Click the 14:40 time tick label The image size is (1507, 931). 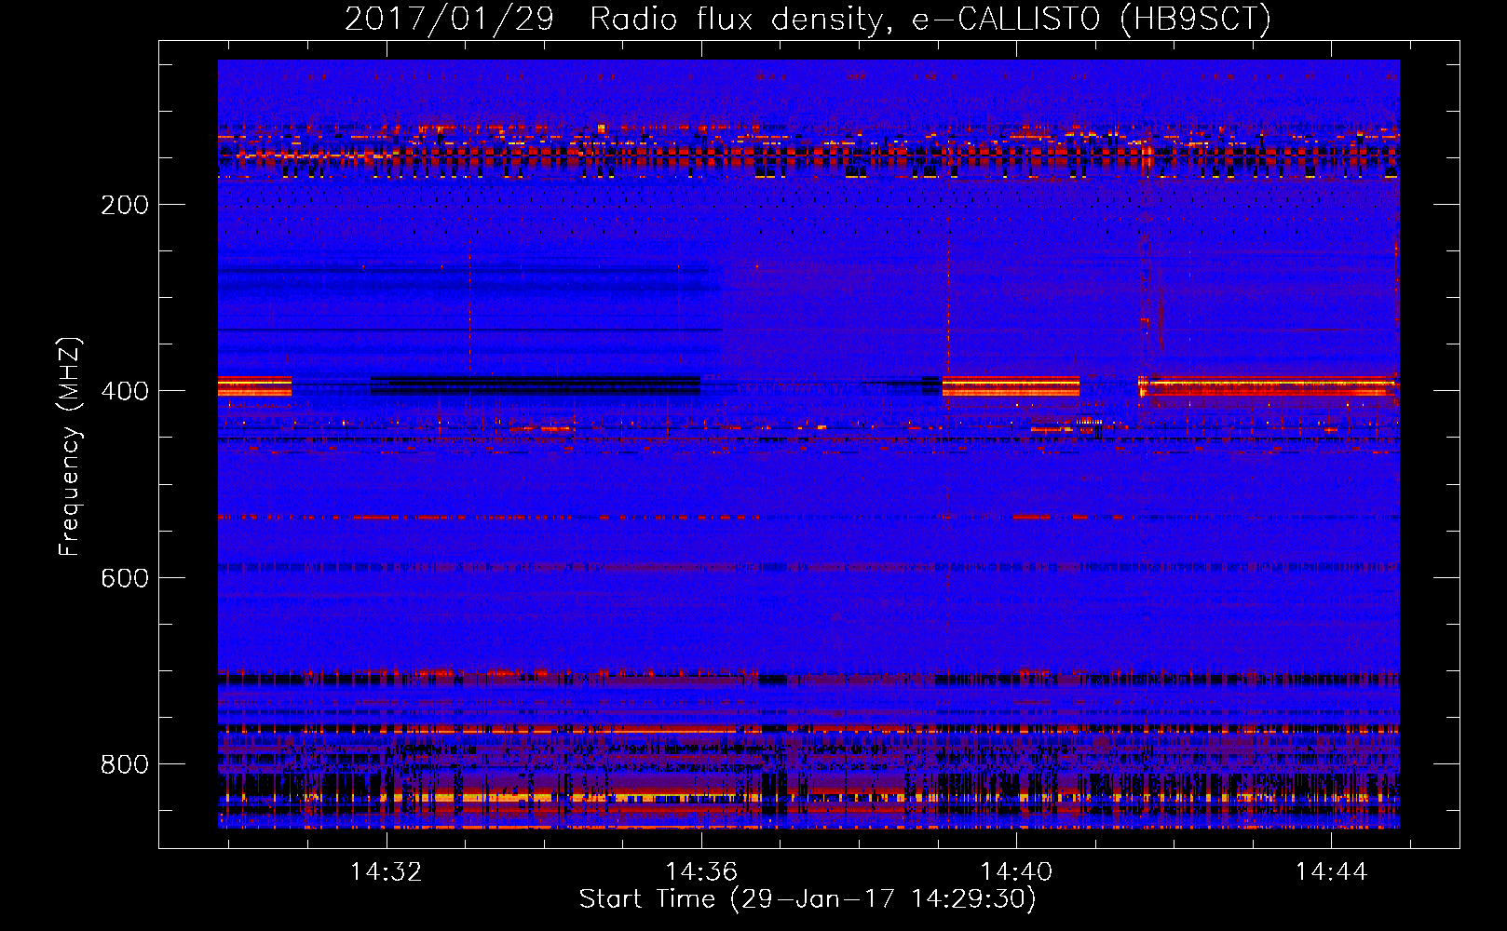tap(1016, 871)
